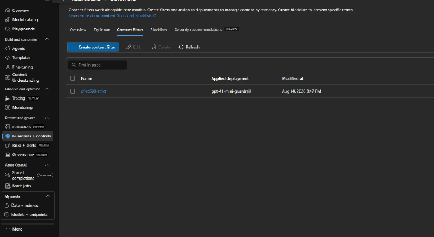Image resolution: width=434 pixels, height=237 pixels.
Task: Click the PREVIEW badge beside Tracing
Action: point(33,98)
